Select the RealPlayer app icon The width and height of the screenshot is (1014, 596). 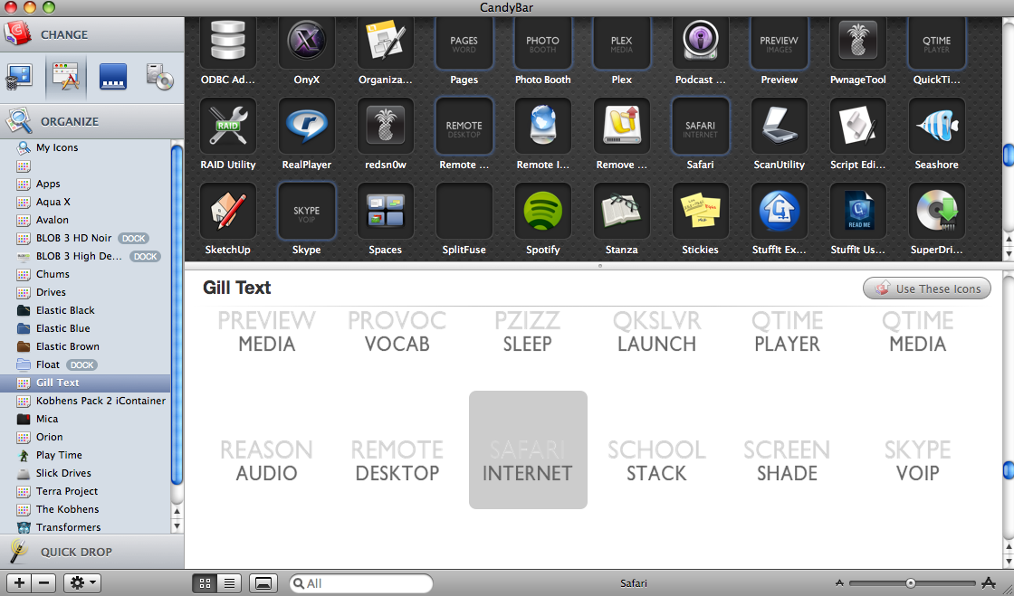pyautogui.click(x=307, y=126)
